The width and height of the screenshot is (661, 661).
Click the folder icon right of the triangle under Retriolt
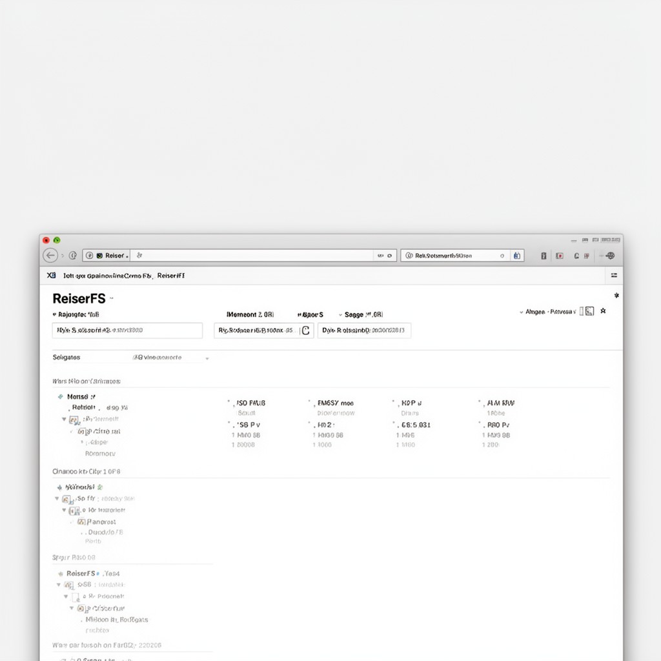point(74,420)
